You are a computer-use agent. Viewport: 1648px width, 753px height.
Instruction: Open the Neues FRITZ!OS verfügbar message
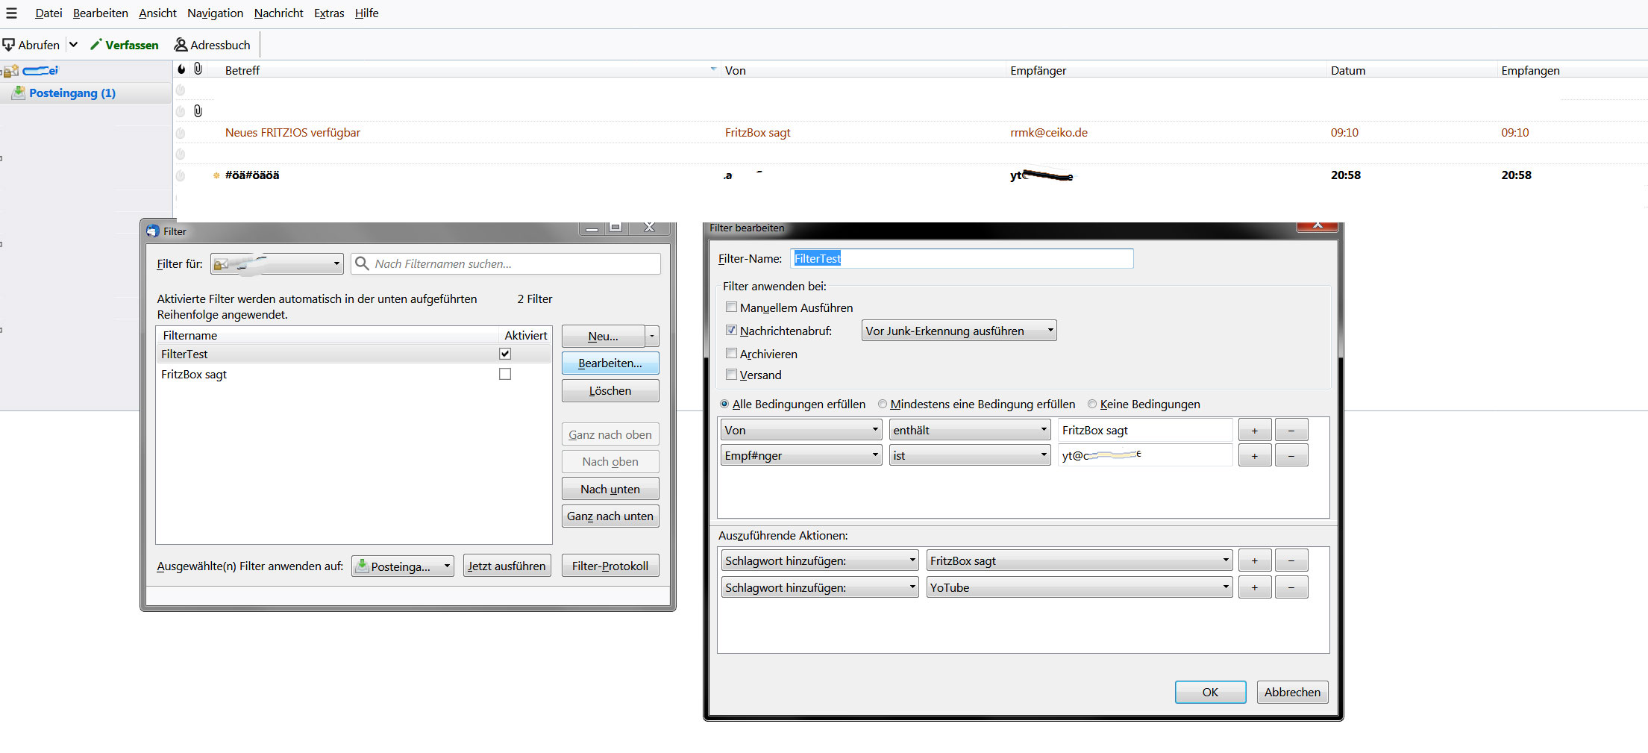coord(292,133)
